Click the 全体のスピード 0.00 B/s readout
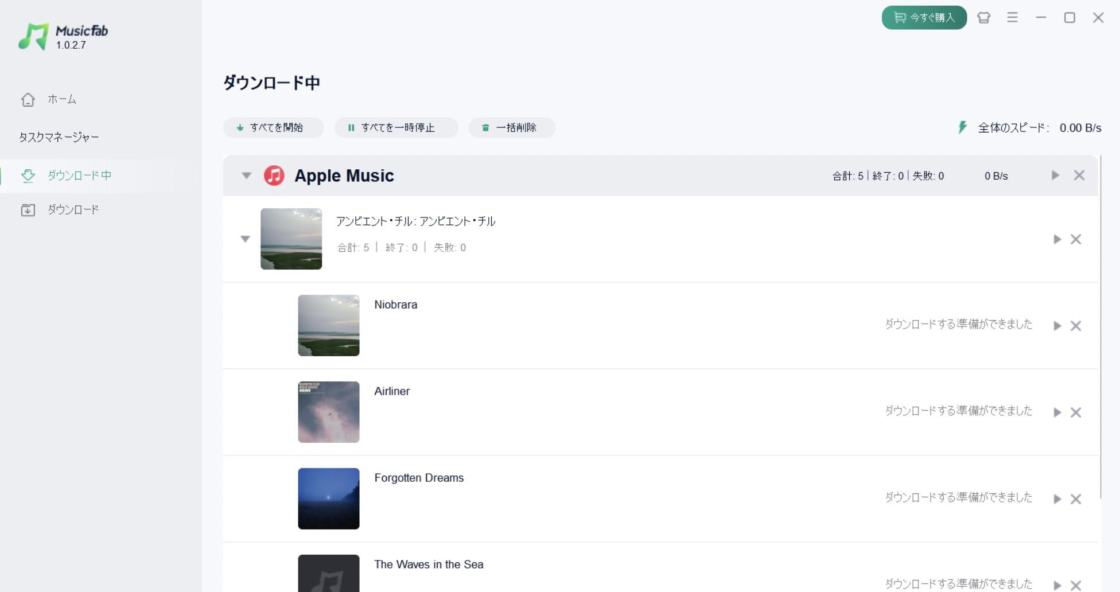Screen dimensions: 1120x592 click(x=1039, y=128)
